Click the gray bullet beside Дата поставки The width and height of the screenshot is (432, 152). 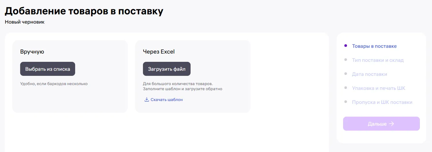[346, 74]
